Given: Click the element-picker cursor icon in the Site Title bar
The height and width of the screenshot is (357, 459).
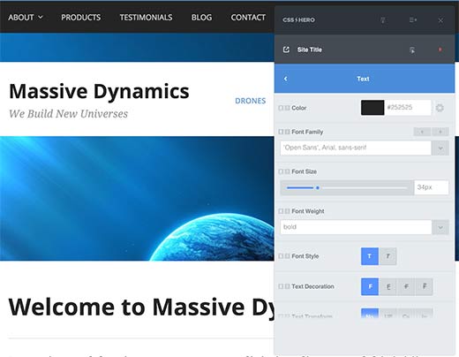Looking at the screenshot, I should 412,50.
